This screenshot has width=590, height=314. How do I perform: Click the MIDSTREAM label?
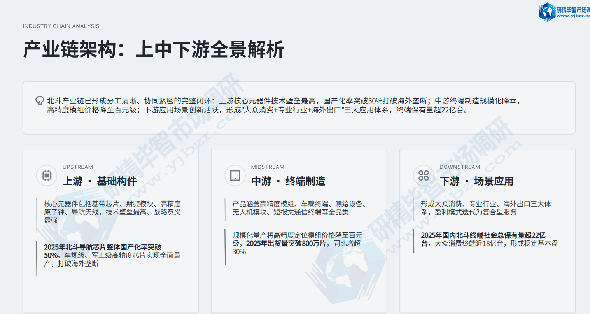click(268, 167)
